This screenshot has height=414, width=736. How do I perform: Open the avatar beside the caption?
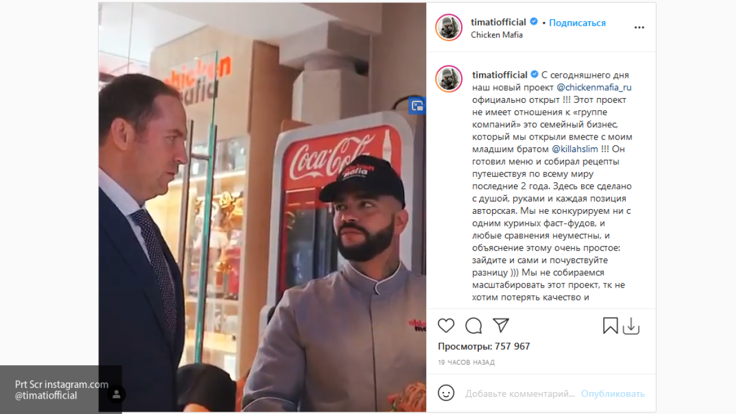(x=449, y=79)
